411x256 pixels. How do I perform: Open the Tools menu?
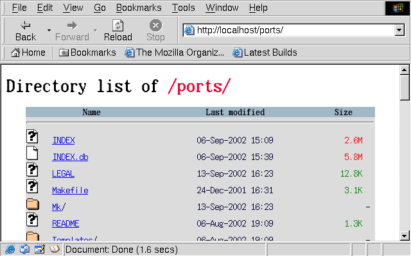click(183, 8)
